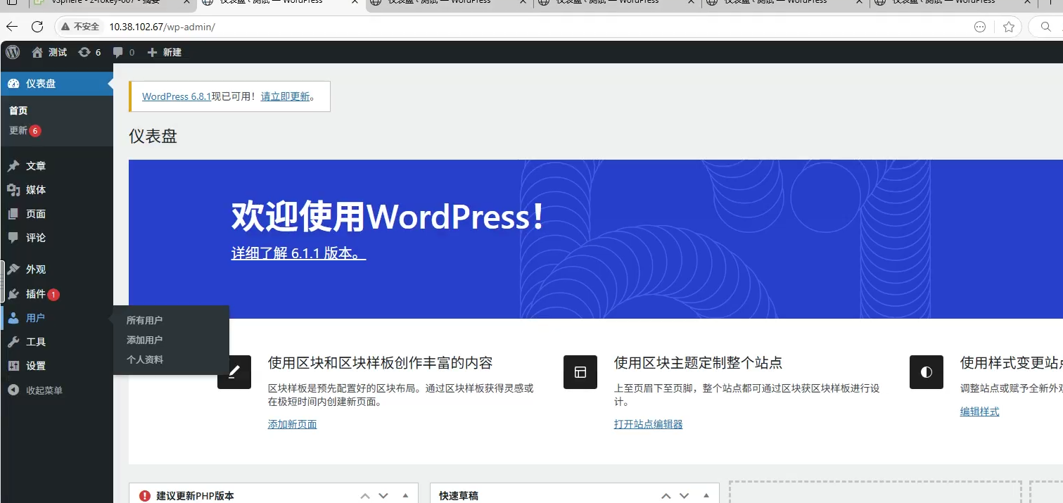Screen dimensions: 1063x503
Task: Reload the page with refresh icon
Action: click(37, 27)
